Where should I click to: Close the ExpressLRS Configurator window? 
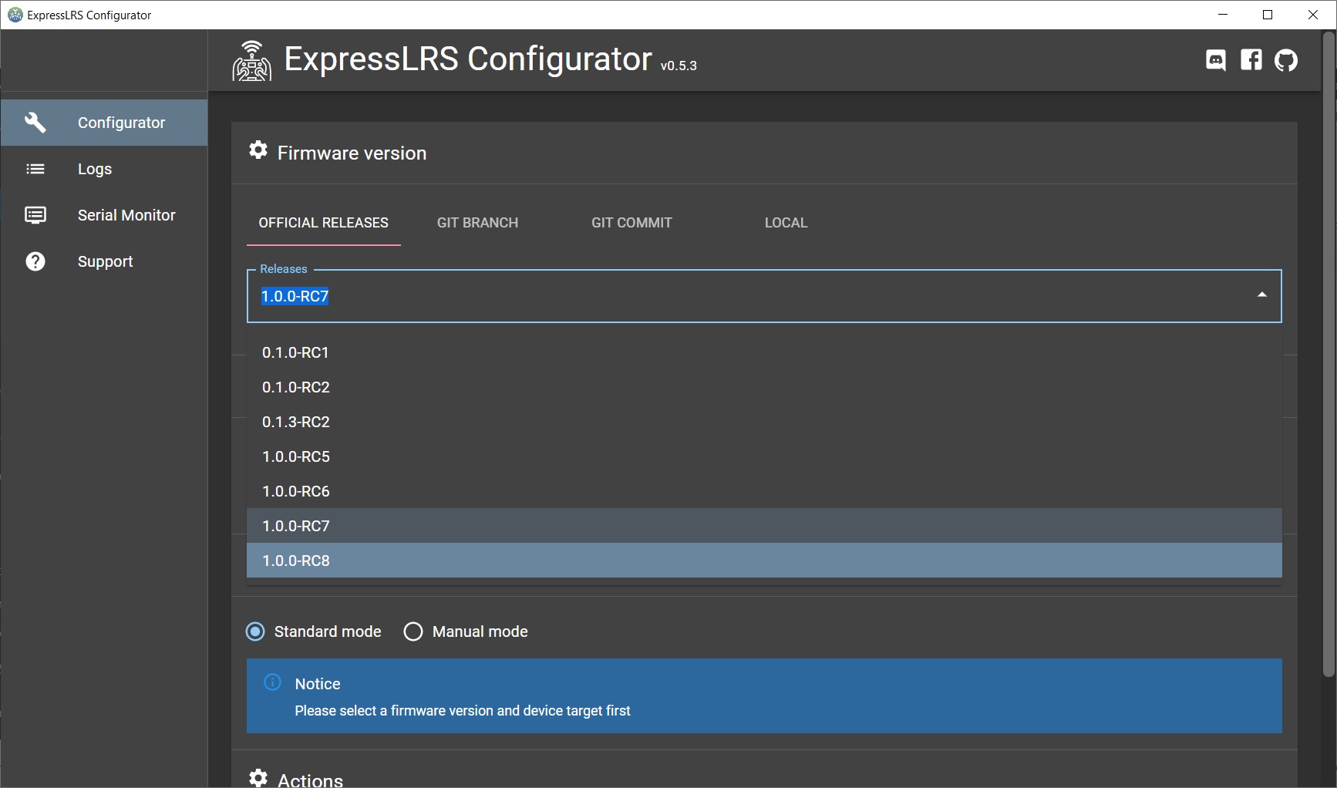pos(1313,15)
